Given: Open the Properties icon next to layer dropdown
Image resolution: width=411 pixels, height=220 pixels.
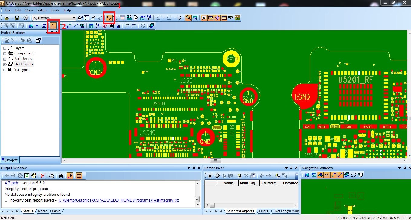Looking at the screenshot, I should point(80,18).
